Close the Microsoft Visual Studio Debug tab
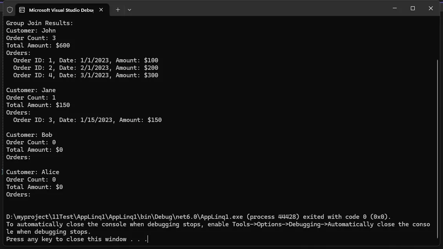Screen dimensions: 443x249 (x=101, y=10)
